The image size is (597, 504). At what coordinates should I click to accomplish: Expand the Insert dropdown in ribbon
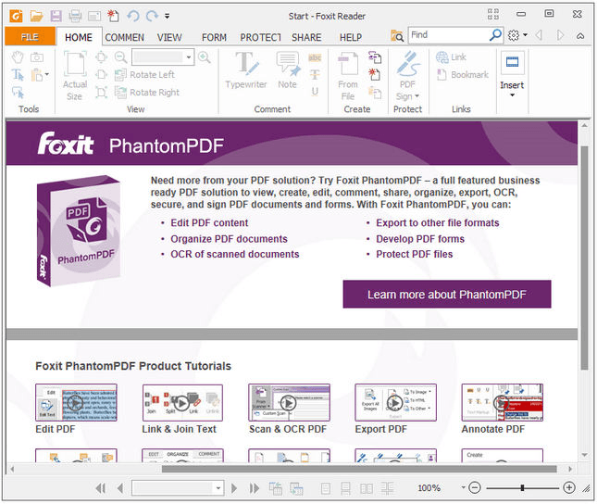(x=512, y=94)
